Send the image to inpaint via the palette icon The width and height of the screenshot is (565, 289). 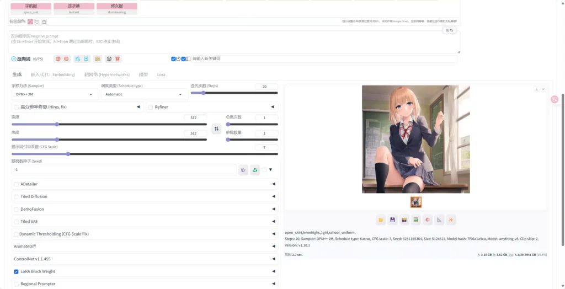[428, 220]
